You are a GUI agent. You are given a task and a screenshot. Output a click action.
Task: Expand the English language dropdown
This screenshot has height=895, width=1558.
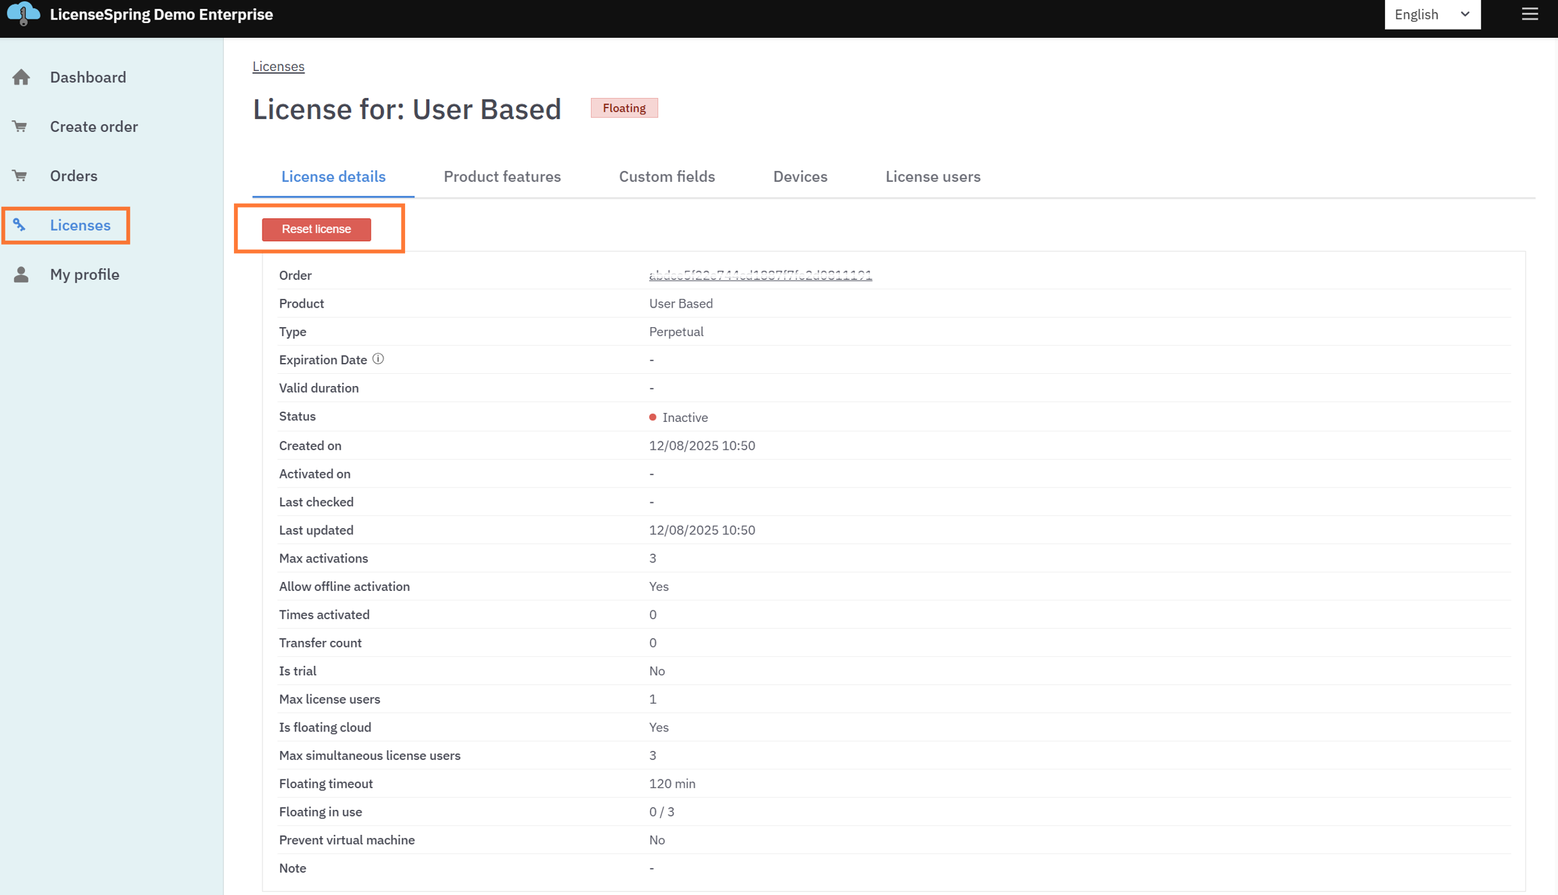click(1432, 15)
